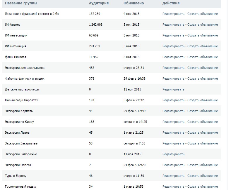Create an ad for ИФ инвестиции group
Viewport: 236px width, 190px height.
(x=203, y=35)
